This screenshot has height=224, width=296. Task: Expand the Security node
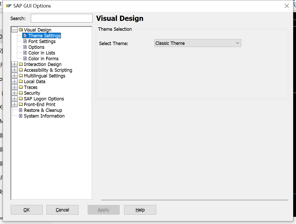point(15,93)
